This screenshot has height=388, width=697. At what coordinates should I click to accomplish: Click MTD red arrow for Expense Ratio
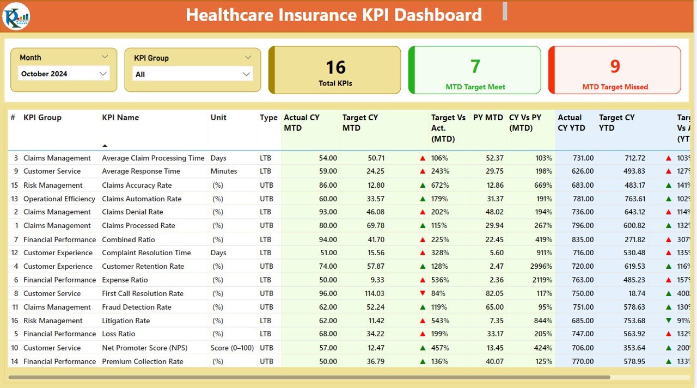(x=423, y=280)
